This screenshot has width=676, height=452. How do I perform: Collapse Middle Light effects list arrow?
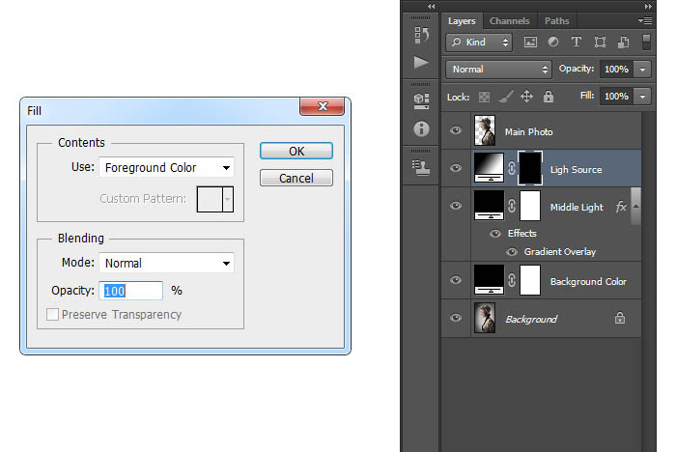tap(635, 206)
